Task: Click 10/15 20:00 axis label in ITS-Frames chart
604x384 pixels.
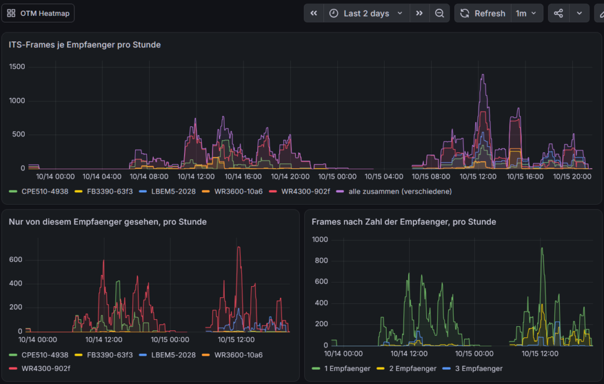Action: click(x=572, y=176)
